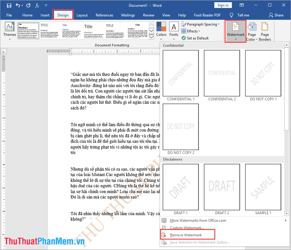Viewport: 291px width, 250px height.
Task: Click the Page Borders button
Action: (x=265, y=31)
